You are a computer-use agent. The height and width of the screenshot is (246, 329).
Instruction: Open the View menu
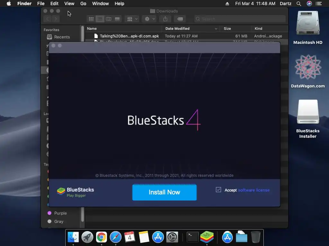click(69, 4)
